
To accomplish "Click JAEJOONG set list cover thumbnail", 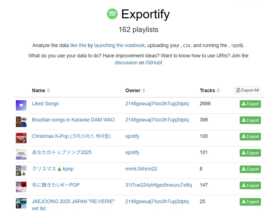I will click(21, 203).
